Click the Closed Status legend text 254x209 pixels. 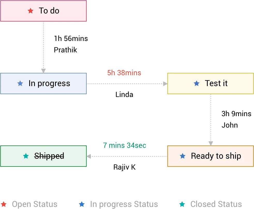[x=216, y=204]
